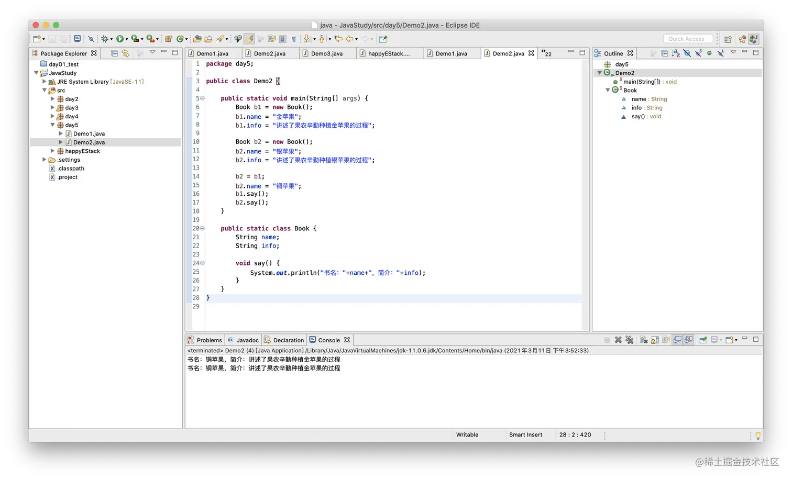
Task: Click Remove Launch icon in Console
Action: point(618,340)
